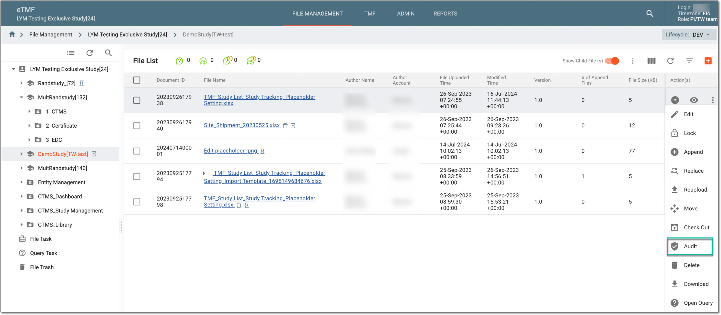Viewport: 721px width, 315px height.
Task: Choose Audit from the action menu
Action: tap(690, 246)
